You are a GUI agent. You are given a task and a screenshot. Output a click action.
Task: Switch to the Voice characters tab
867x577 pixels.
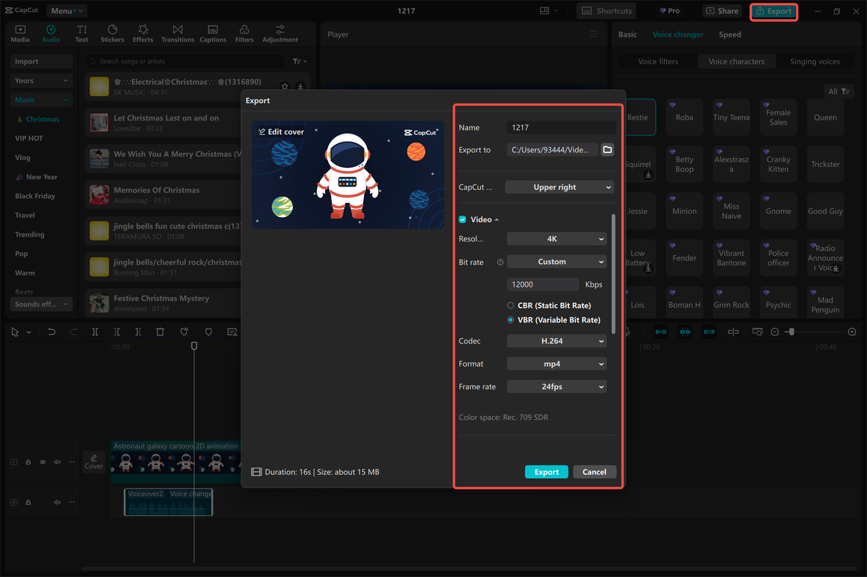736,61
